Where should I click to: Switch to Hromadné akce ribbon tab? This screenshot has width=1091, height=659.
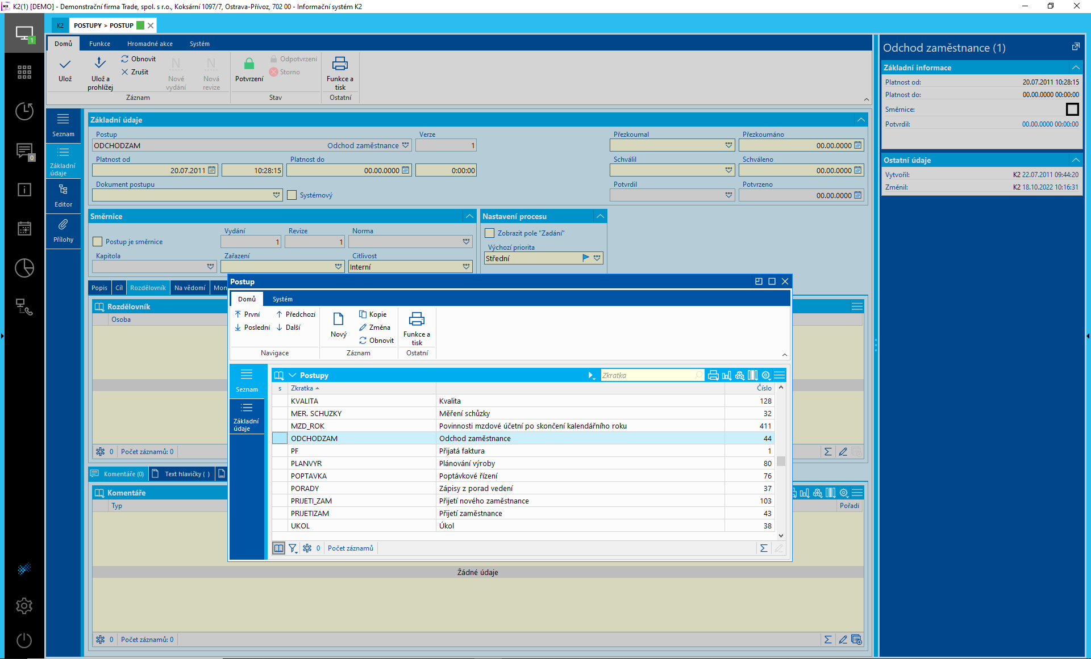(x=149, y=44)
